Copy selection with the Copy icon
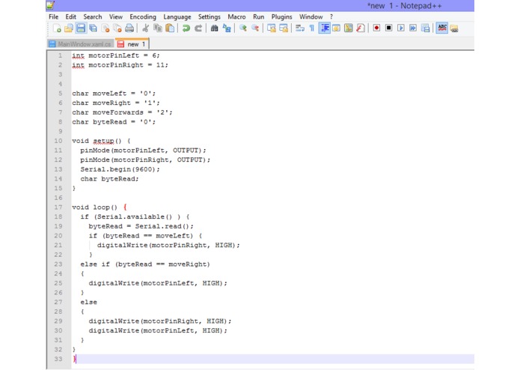 (x=158, y=28)
